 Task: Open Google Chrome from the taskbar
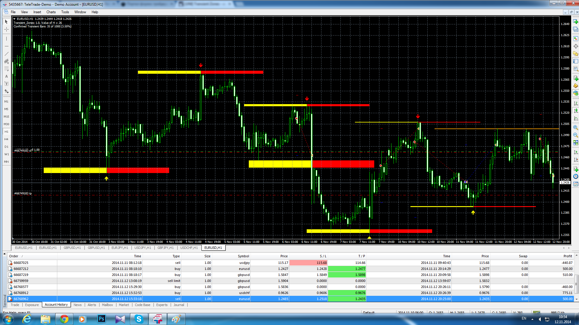pos(64,319)
